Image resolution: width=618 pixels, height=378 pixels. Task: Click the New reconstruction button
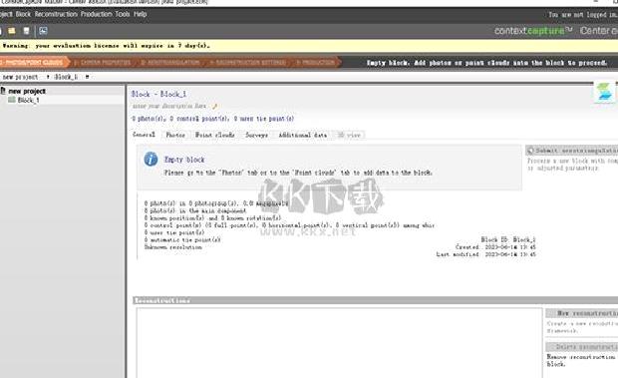[582, 313]
